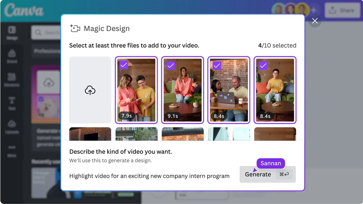Open the Elements sidebar panel
The width and height of the screenshot is (363, 204).
pyautogui.click(x=12, y=80)
